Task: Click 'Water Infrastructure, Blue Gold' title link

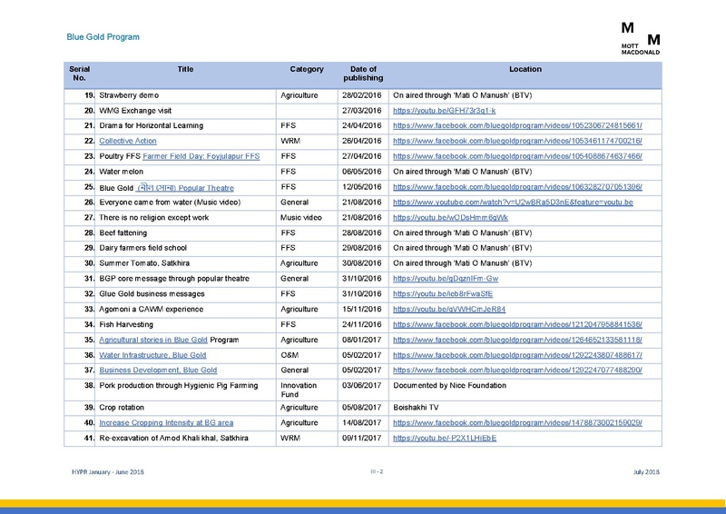Action: (x=152, y=355)
